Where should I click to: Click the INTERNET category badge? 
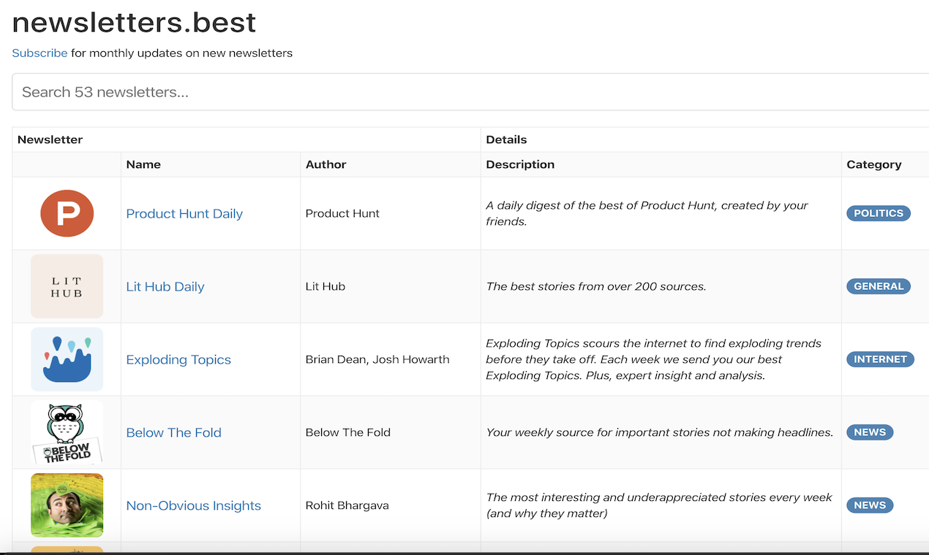[x=880, y=359]
